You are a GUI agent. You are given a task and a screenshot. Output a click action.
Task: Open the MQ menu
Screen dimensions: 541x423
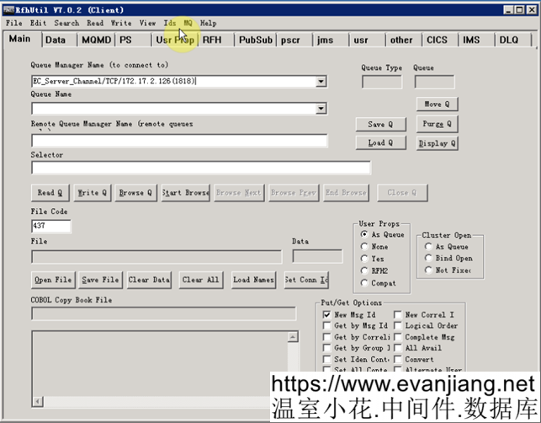[x=188, y=24]
